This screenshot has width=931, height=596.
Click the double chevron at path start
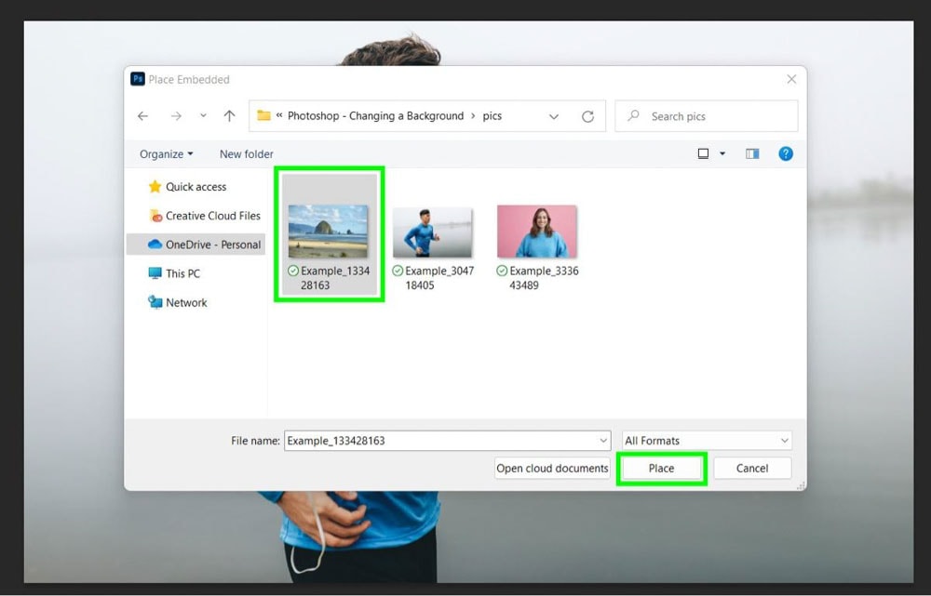(279, 115)
